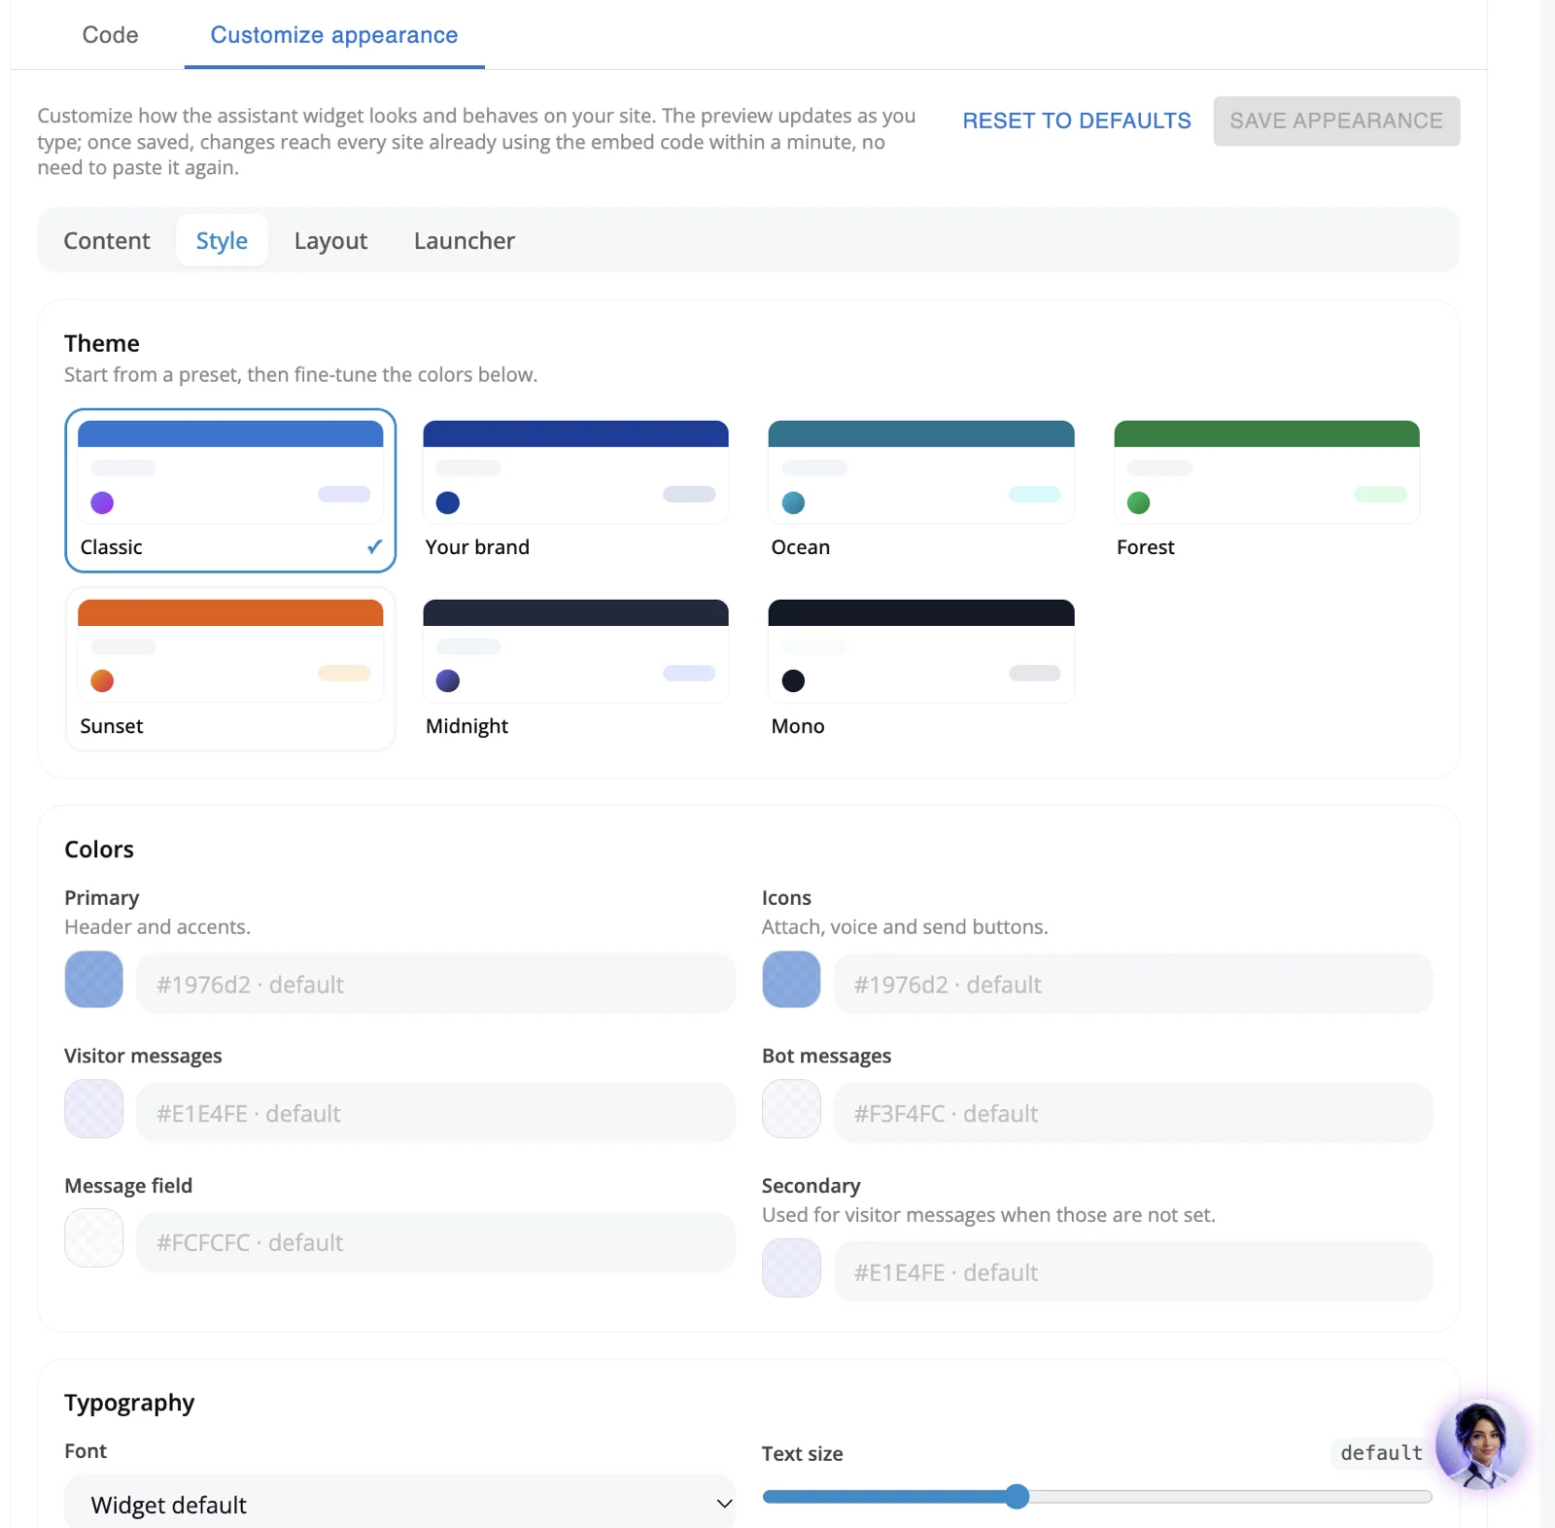The width and height of the screenshot is (1555, 1528).
Task: Open the Message field color swatch
Action: pyautogui.click(x=94, y=1237)
